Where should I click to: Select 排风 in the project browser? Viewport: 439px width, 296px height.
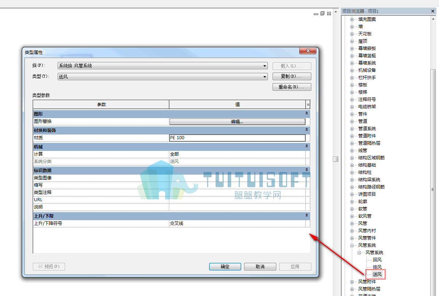(377, 267)
